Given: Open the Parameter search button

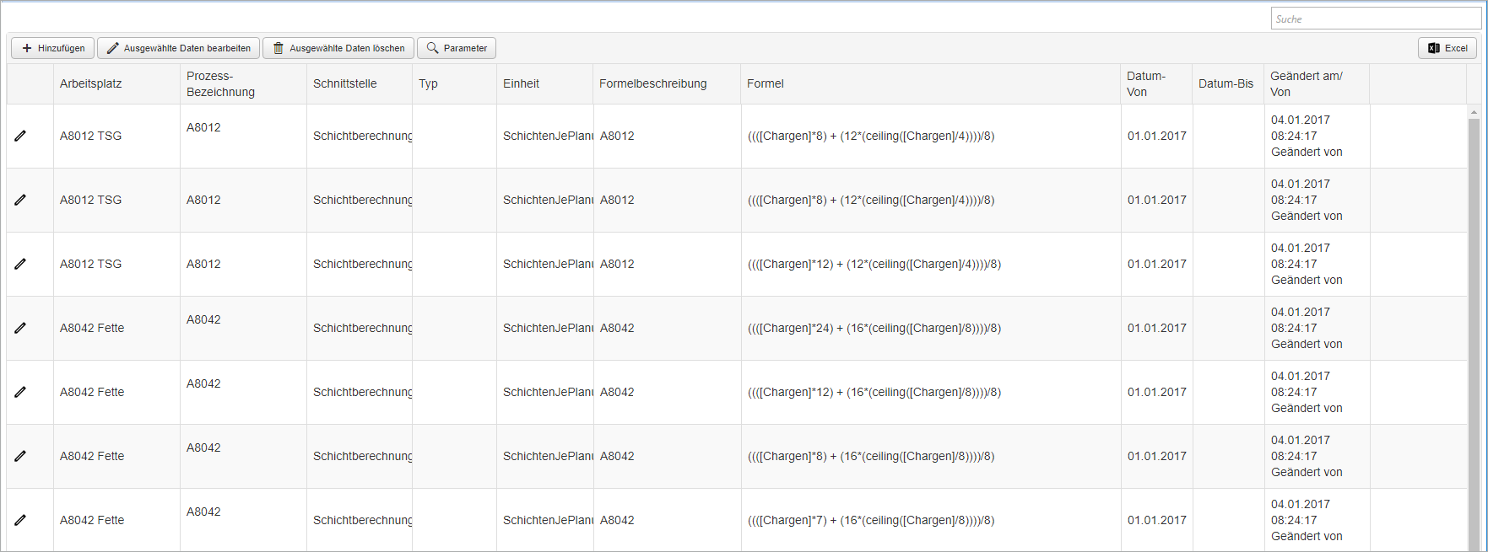Looking at the screenshot, I should click(457, 48).
